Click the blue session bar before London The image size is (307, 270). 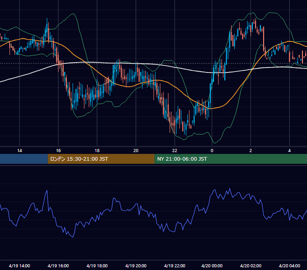(24, 159)
